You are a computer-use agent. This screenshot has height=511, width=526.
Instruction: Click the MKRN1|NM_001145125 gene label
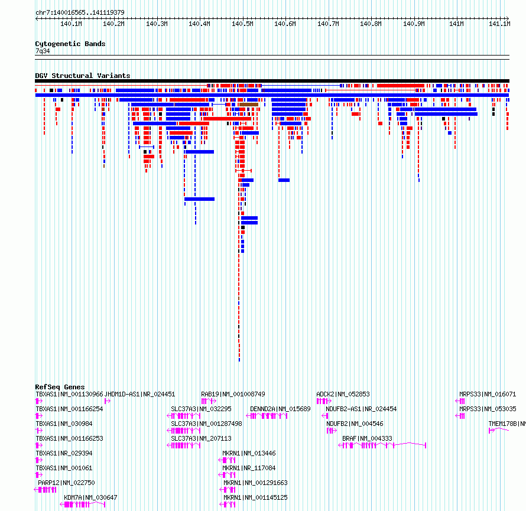[256, 497]
